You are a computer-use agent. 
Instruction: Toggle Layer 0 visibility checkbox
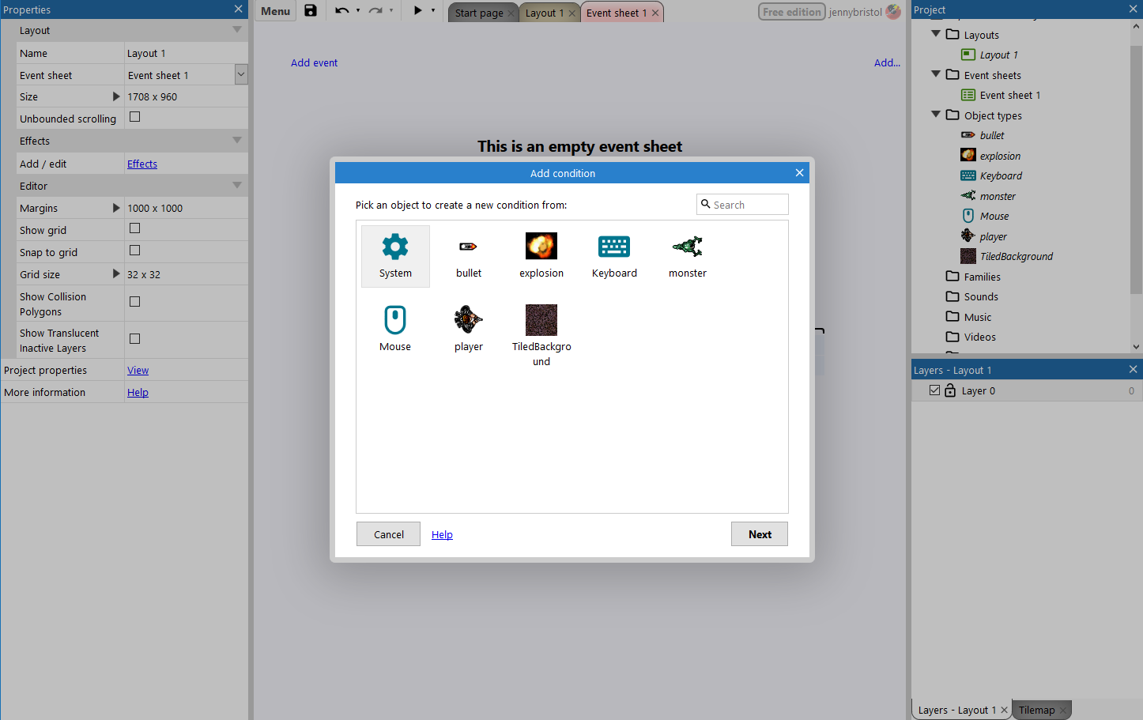[934, 390]
